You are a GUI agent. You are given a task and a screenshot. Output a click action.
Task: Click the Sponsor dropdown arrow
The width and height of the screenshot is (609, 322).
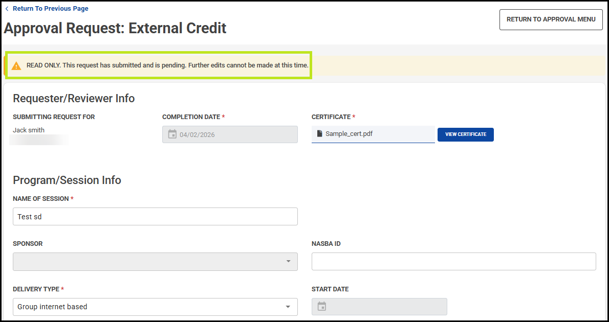click(288, 262)
